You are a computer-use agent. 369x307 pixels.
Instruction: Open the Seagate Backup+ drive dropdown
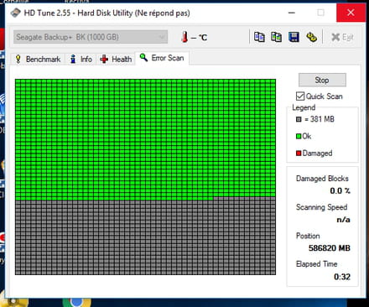click(91, 37)
